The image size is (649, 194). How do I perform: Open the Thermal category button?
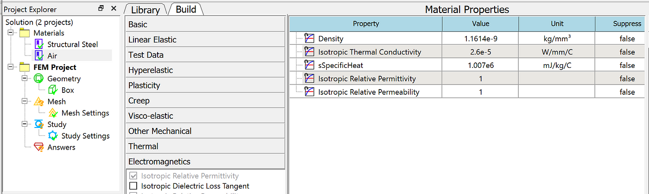pyautogui.click(x=205, y=146)
